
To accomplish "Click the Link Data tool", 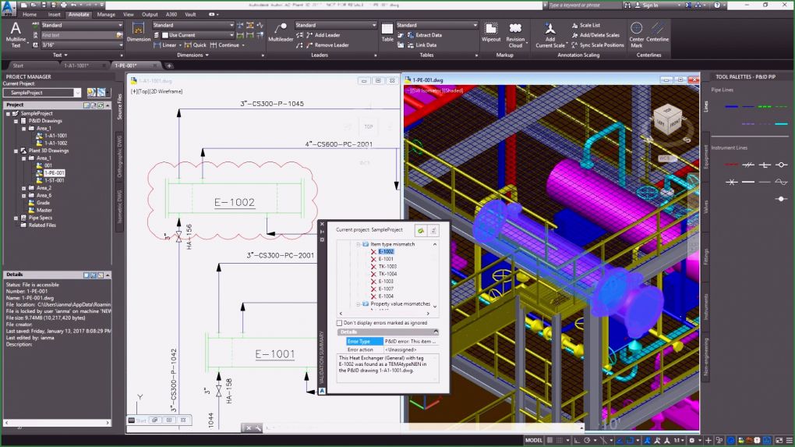I will click(x=422, y=45).
